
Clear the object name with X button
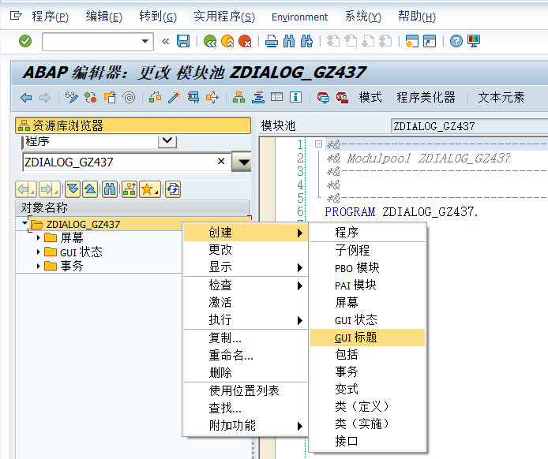(x=221, y=161)
